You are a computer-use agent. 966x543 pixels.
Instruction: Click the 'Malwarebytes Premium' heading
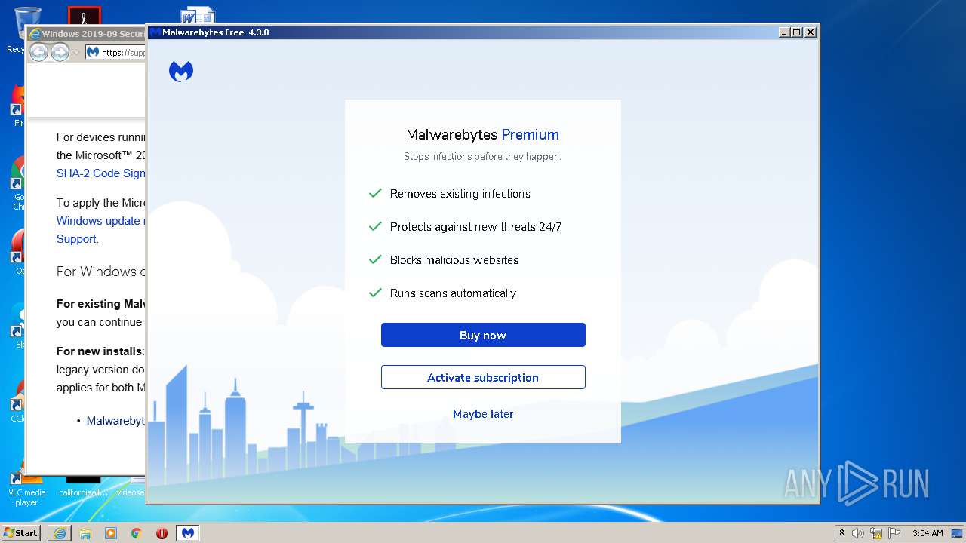(483, 135)
